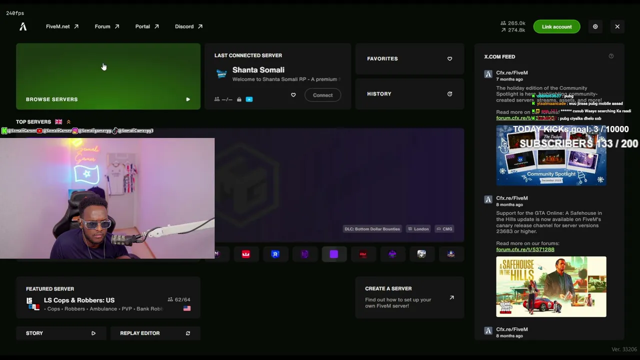
Task: Click the LS Cops & Robbers server logo
Action: [33, 304]
